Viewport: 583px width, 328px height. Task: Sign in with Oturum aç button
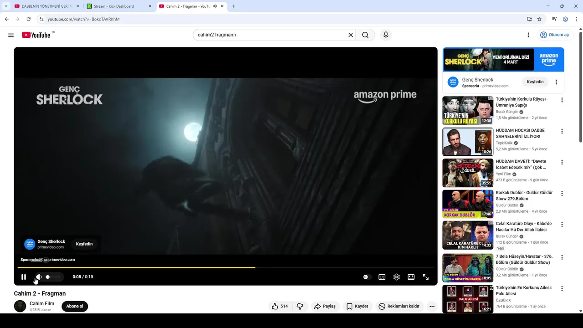tap(554, 35)
